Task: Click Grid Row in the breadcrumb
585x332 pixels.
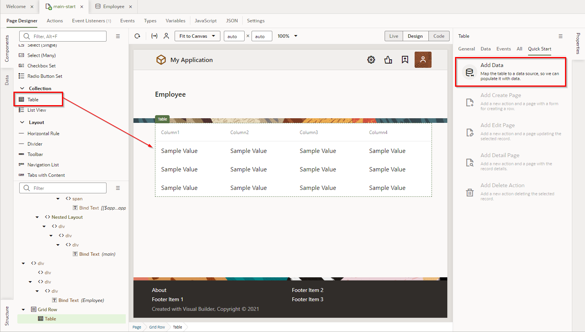Action: coord(157,327)
